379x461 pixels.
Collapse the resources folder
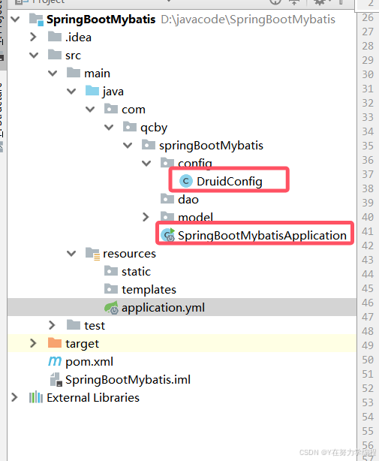click(x=71, y=254)
